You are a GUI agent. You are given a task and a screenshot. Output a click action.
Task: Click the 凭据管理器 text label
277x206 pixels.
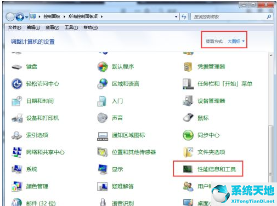point(211,67)
